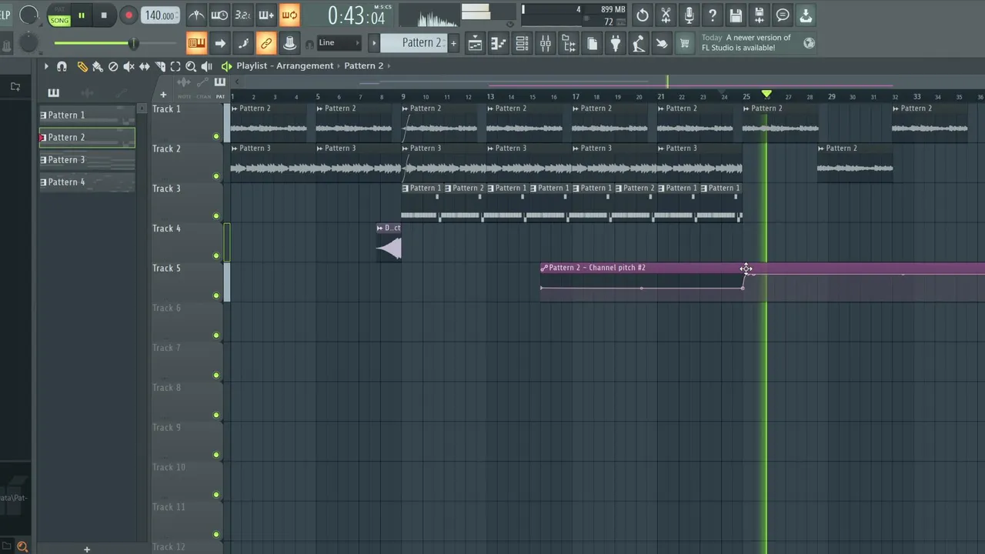985x554 pixels.
Task: Save project with the floppy disk icon
Action: pyautogui.click(x=736, y=15)
